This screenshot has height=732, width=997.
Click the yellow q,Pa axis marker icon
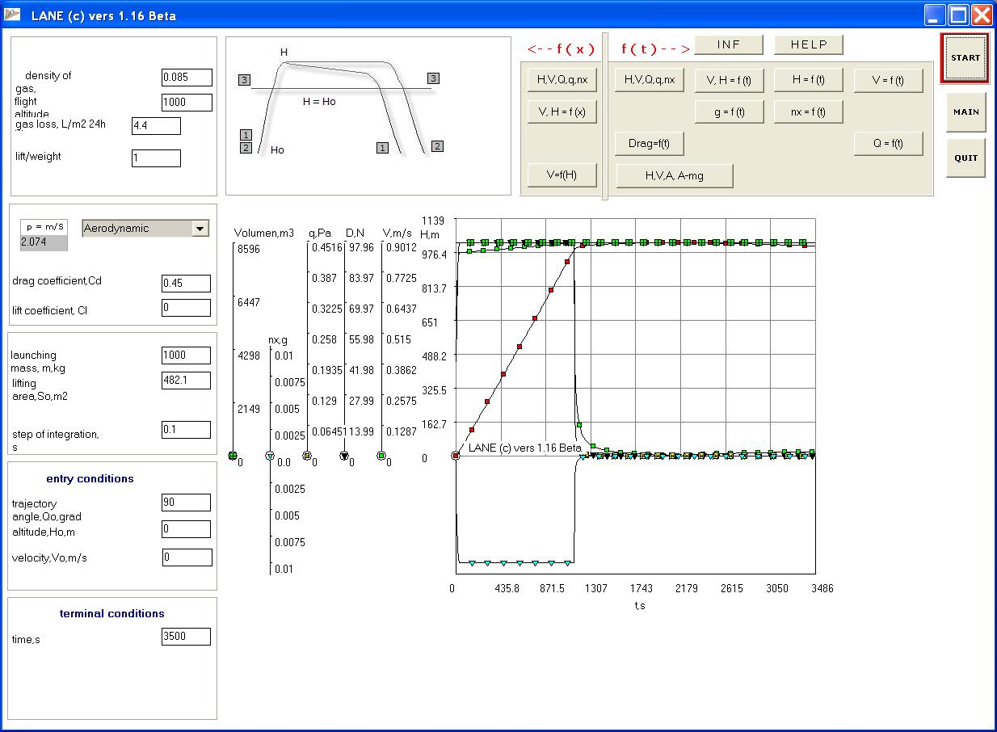pyautogui.click(x=307, y=456)
